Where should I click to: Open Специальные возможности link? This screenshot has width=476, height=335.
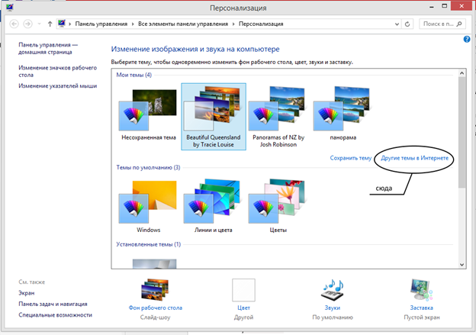(55, 315)
